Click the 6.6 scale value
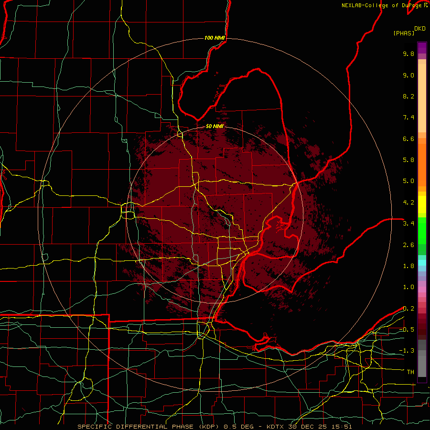430x430 pixels. [408, 139]
